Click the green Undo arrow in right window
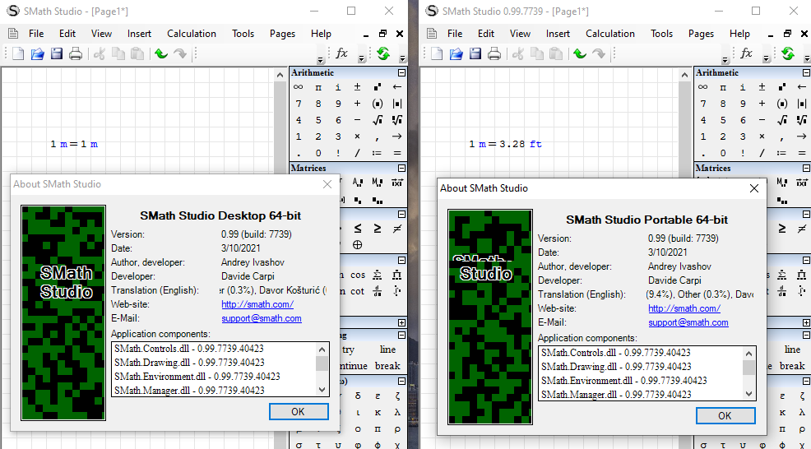Screen dimensions: 811x449 [580, 54]
